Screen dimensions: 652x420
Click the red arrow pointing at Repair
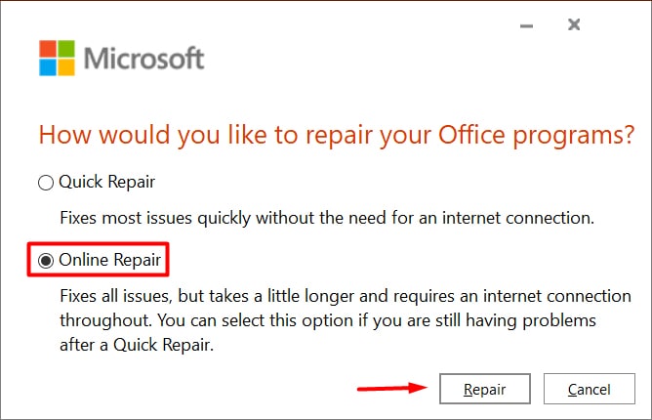(392, 388)
